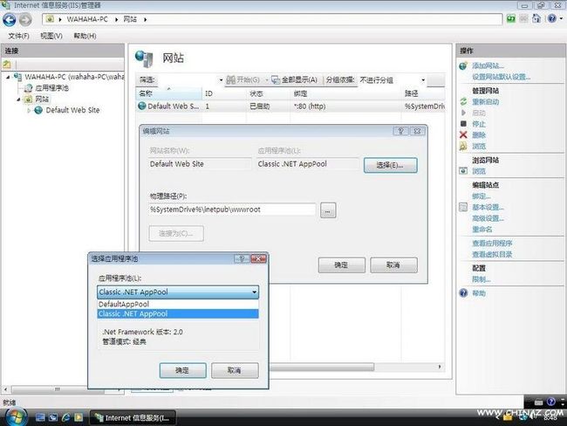The image size is (567, 426).
Task: Click the 删除 link in actions pane
Action: [x=479, y=135]
